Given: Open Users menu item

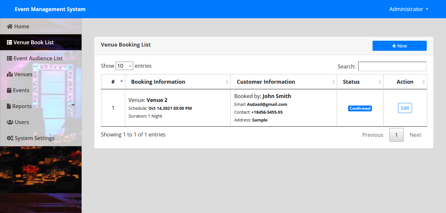Looking at the screenshot, I should [41, 122].
